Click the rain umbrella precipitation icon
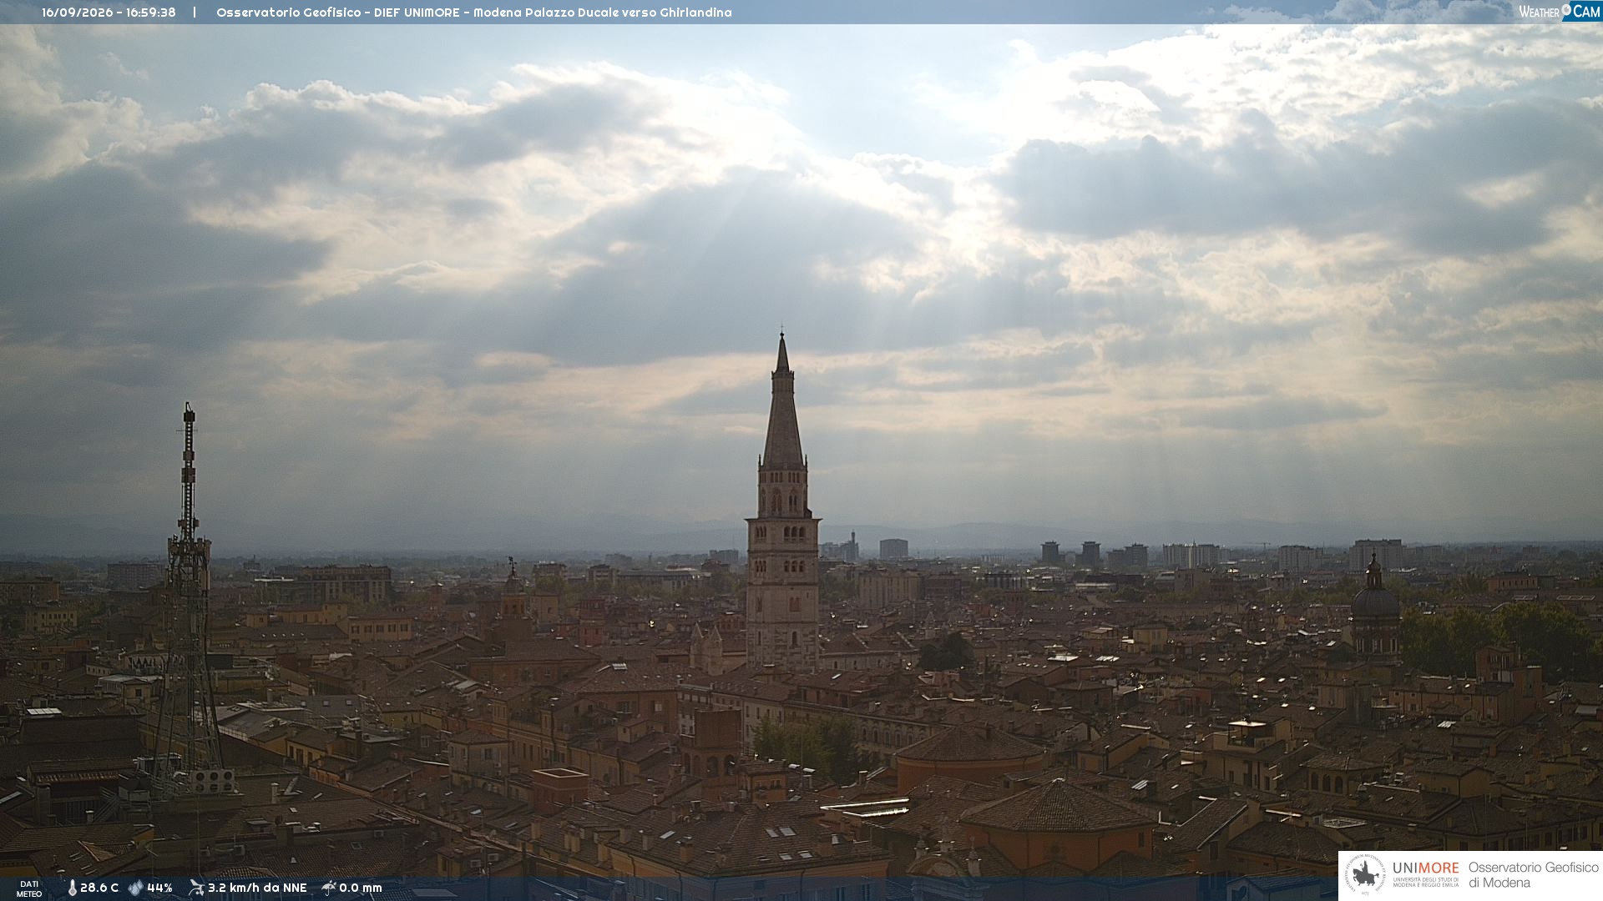This screenshot has width=1603, height=901. click(x=329, y=888)
